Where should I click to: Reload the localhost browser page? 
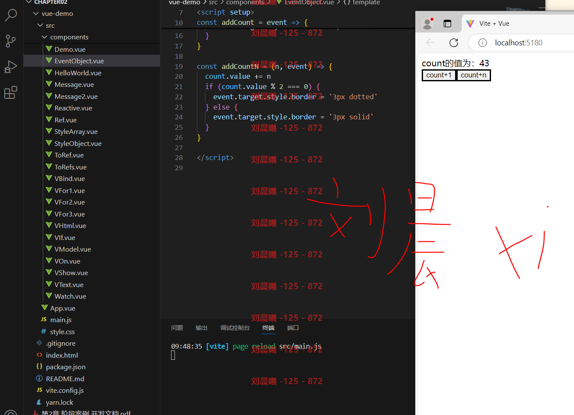(x=454, y=43)
